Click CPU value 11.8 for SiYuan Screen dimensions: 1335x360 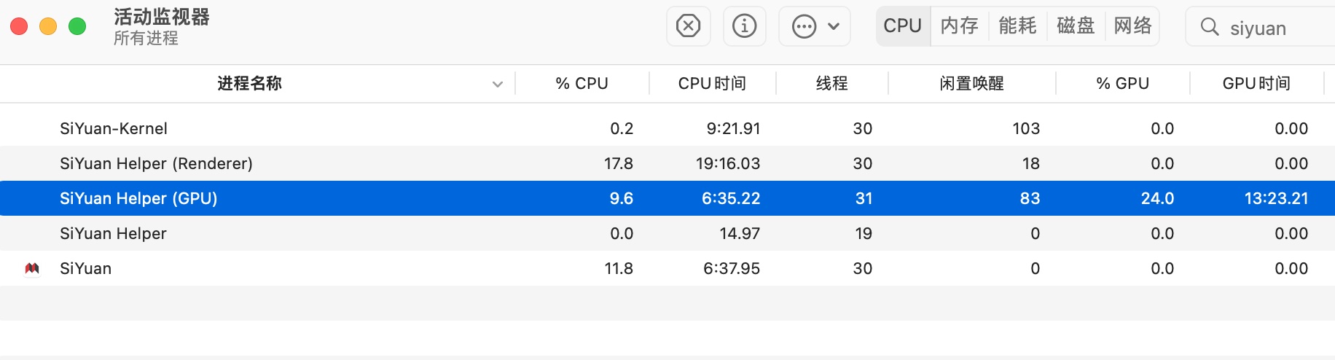[619, 268]
